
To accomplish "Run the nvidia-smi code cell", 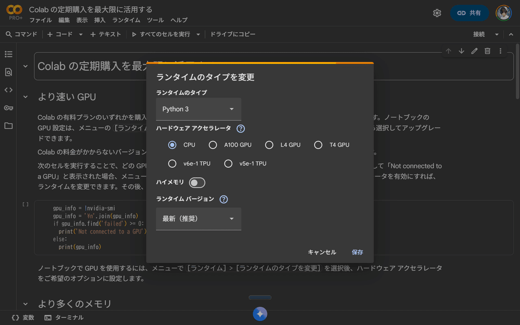I will [26, 204].
